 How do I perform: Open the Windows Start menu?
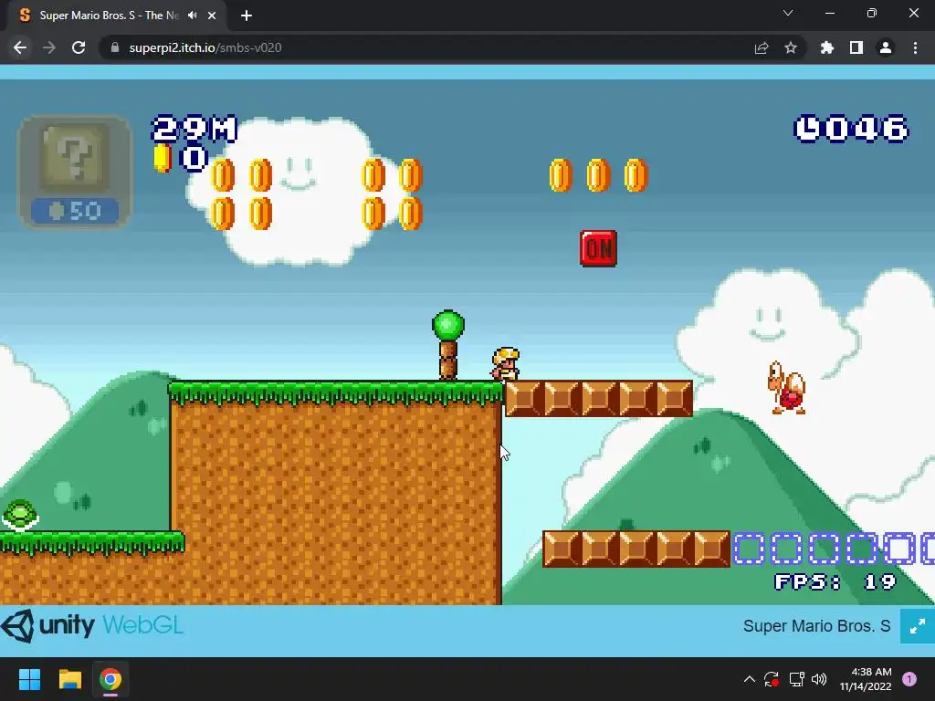(x=29, y=679)
